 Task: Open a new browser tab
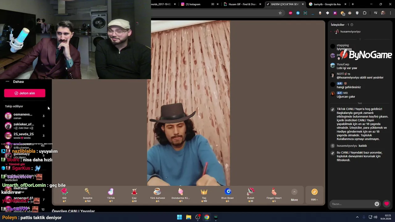click(x=353, y=4)
